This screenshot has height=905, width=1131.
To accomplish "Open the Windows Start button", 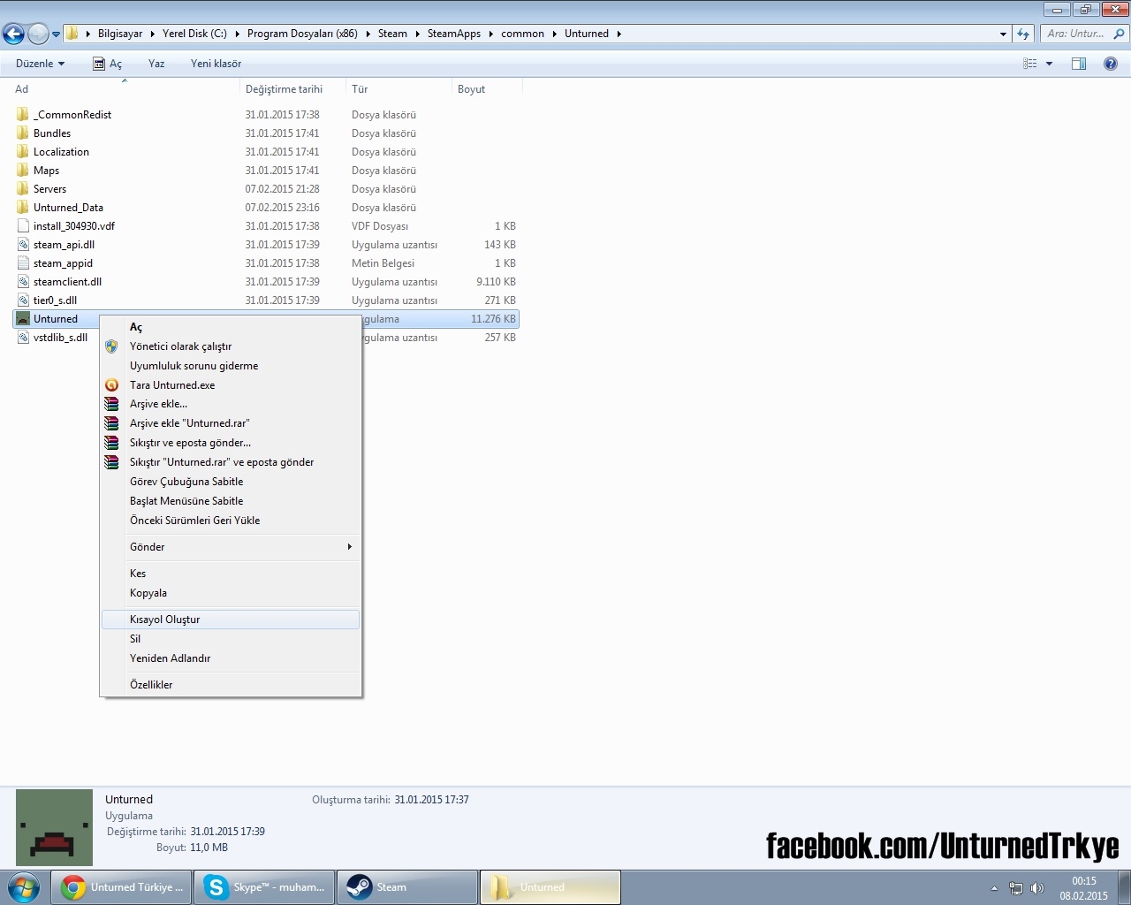I will pos(23,887).
